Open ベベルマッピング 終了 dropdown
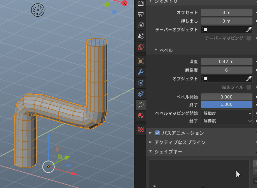 click(227, 121)
